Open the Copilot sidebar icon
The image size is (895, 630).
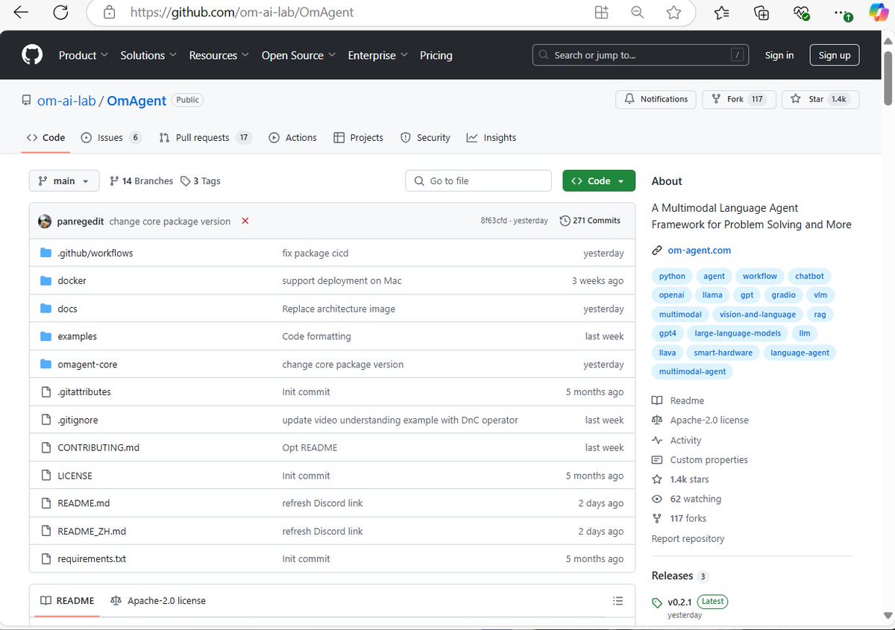(879, 13)
